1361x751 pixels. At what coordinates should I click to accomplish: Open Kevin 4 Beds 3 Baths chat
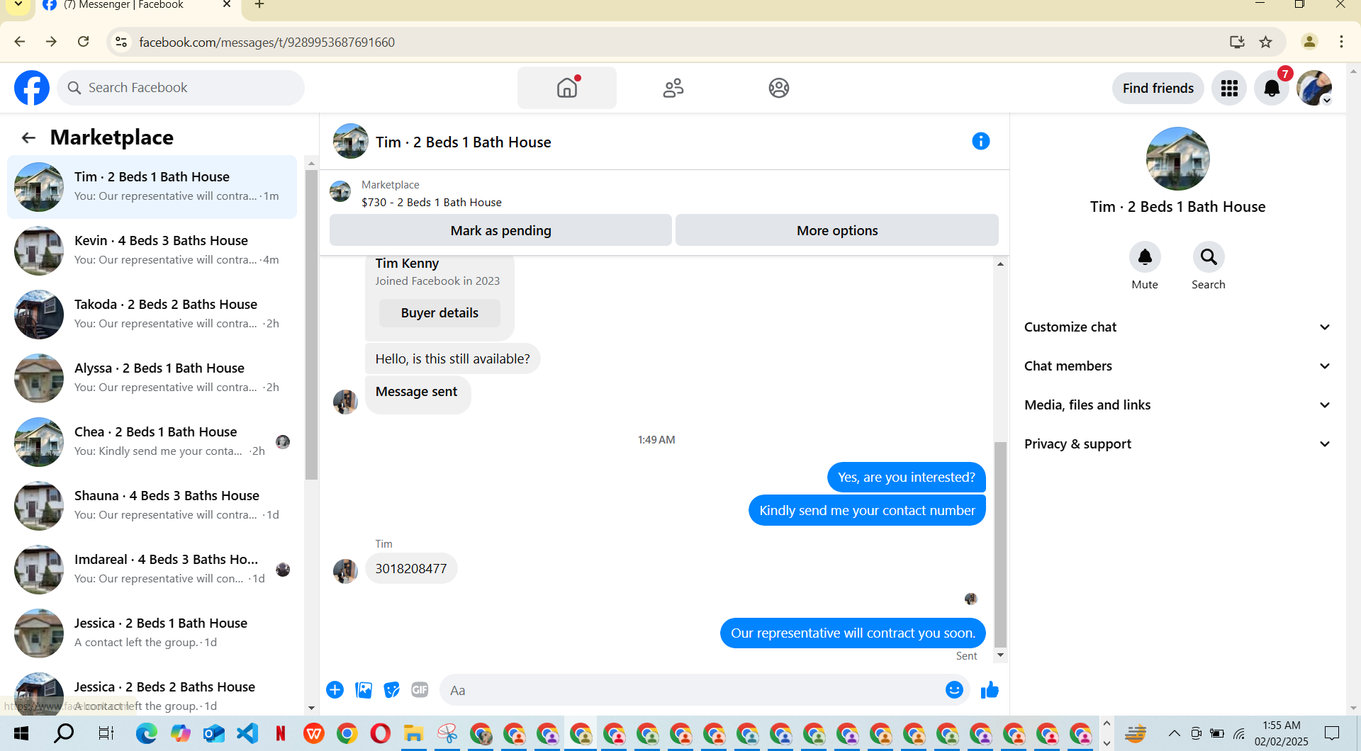tap(152, 250)
